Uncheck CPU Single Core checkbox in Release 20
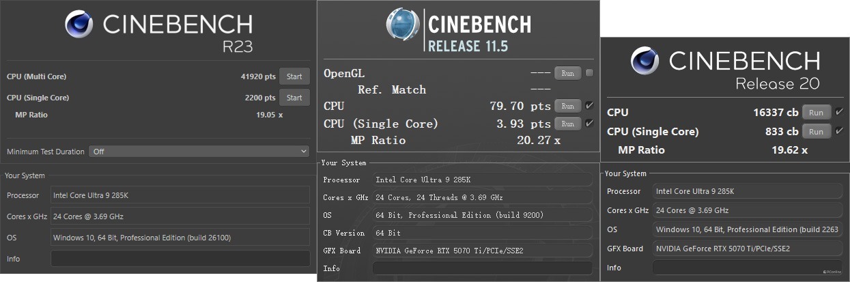 pyautogui.click(x=839, y=131)
